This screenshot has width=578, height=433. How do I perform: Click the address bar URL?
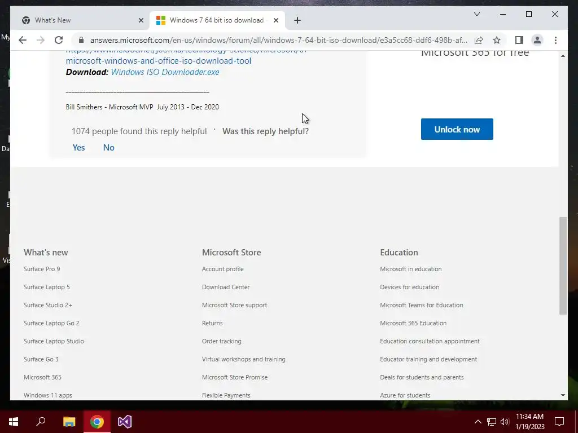point(279,40)
